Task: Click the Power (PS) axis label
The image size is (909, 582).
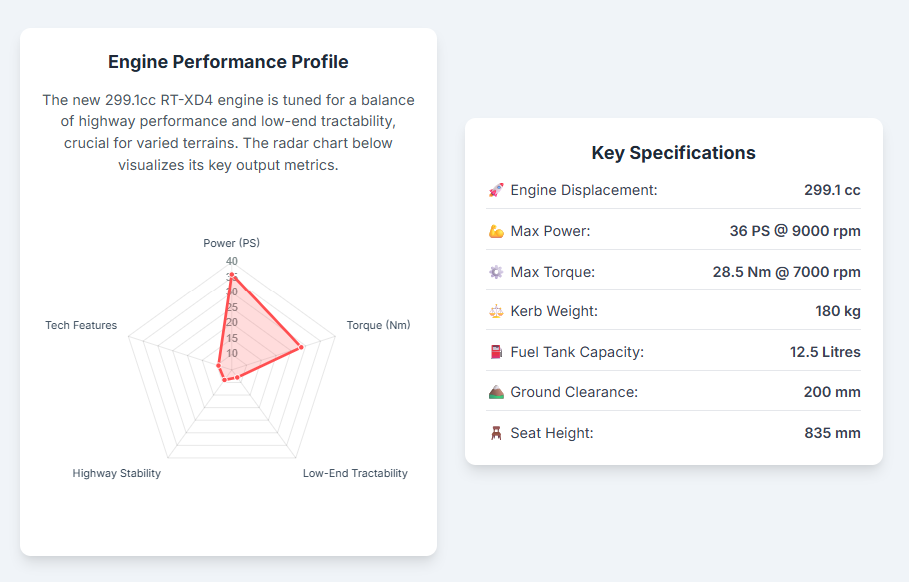Action: [x=232, y=243]
